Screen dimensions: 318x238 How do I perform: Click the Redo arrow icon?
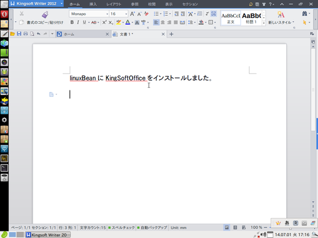(45, 34)
